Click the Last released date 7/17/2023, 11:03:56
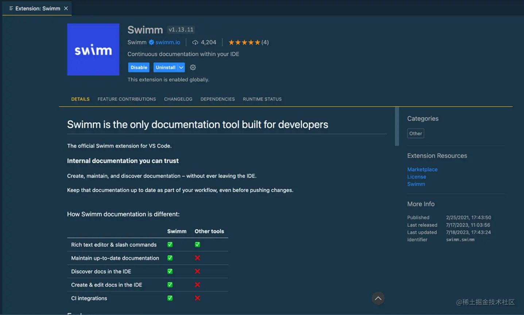Image resolution: width=524 pixels, height=315 pixels. pos(468,225)
